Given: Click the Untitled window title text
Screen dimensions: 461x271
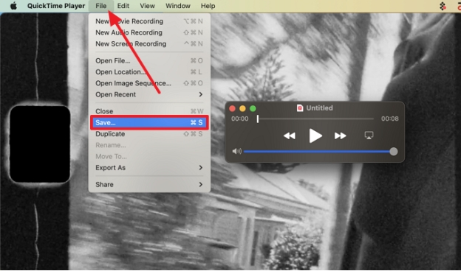Looking at the screenshot, I should coord(320,108).
